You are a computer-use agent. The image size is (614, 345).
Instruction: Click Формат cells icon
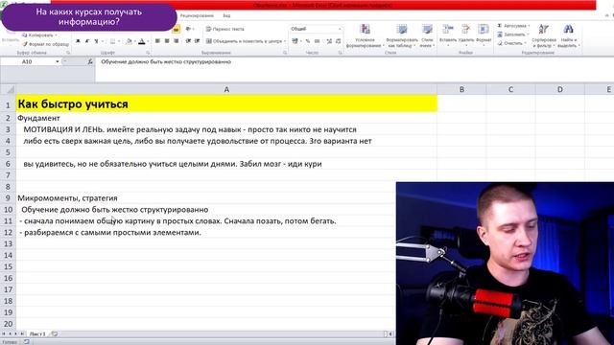484,30
